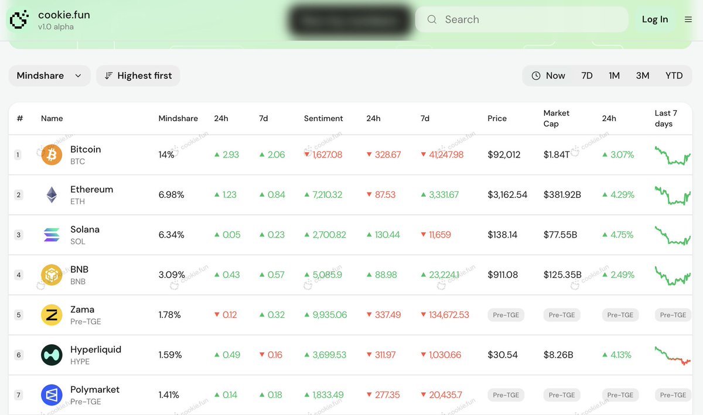Select the 1M time range
The width and height of the screenshot is (703, 415).
pos(614,76)
